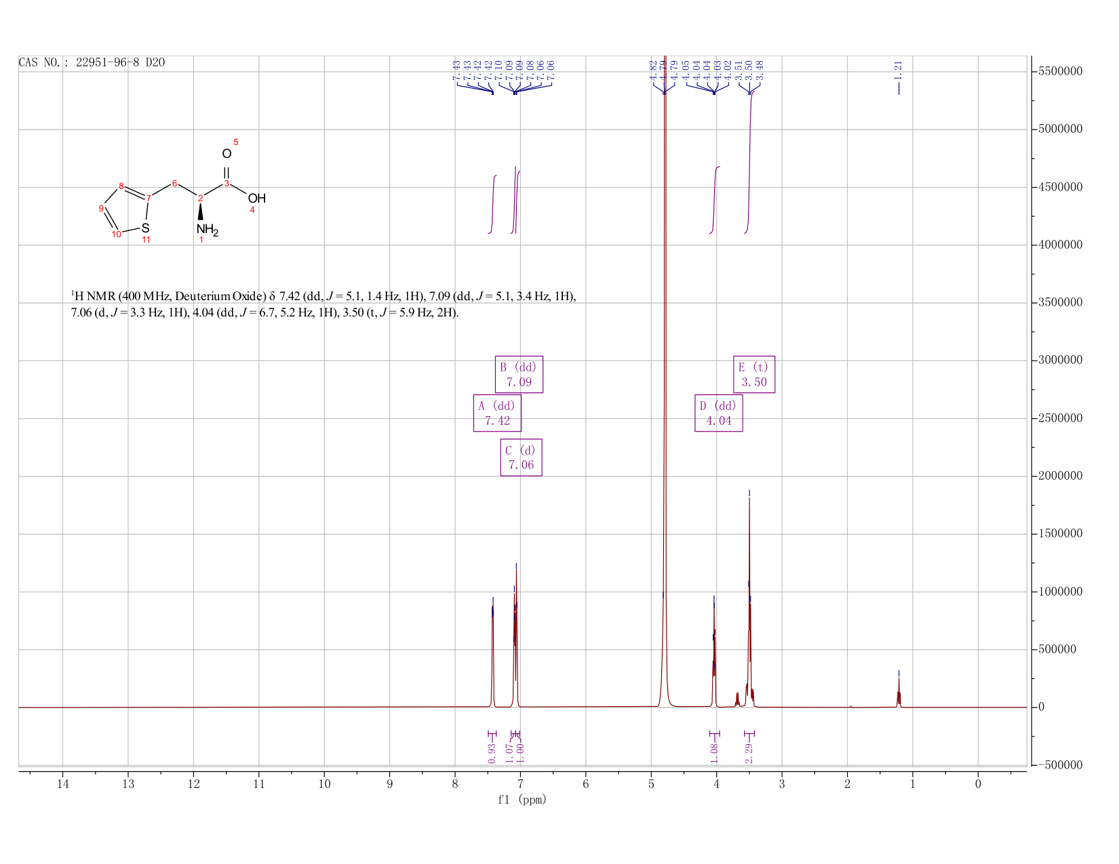This screenshot has height=864, width=1119.
Task: Click the integral value 1.08
Action: click(714, 752)
